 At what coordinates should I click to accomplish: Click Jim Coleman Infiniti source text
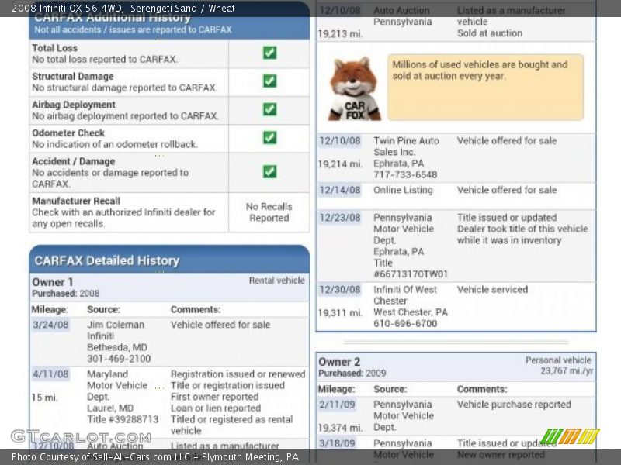coord(116,330)
